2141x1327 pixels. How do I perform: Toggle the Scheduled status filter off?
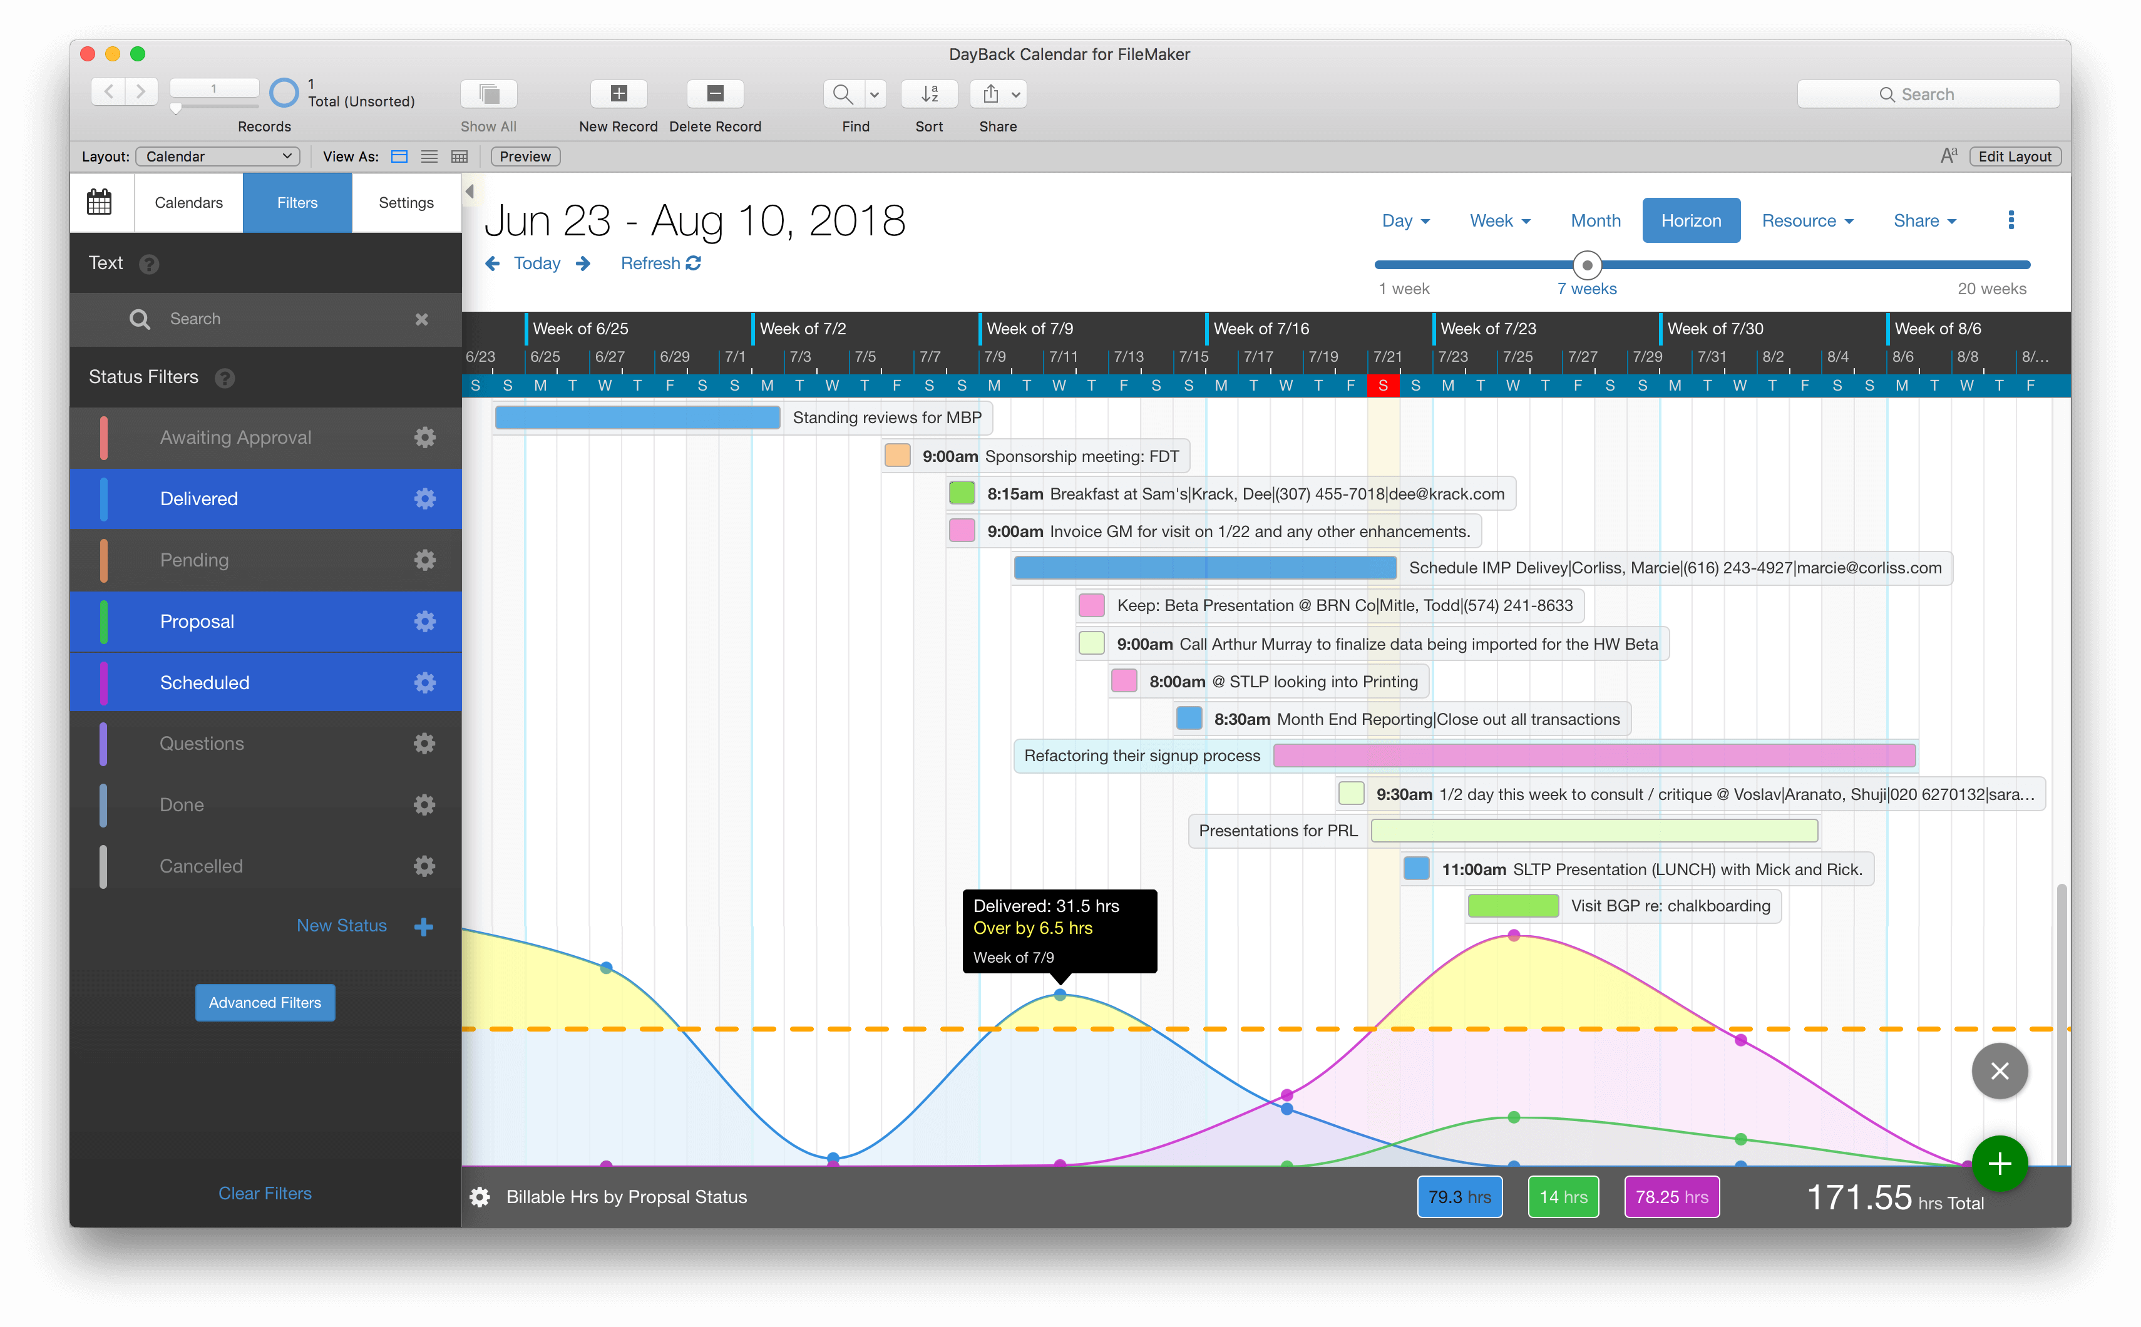(x=265, y=683)
